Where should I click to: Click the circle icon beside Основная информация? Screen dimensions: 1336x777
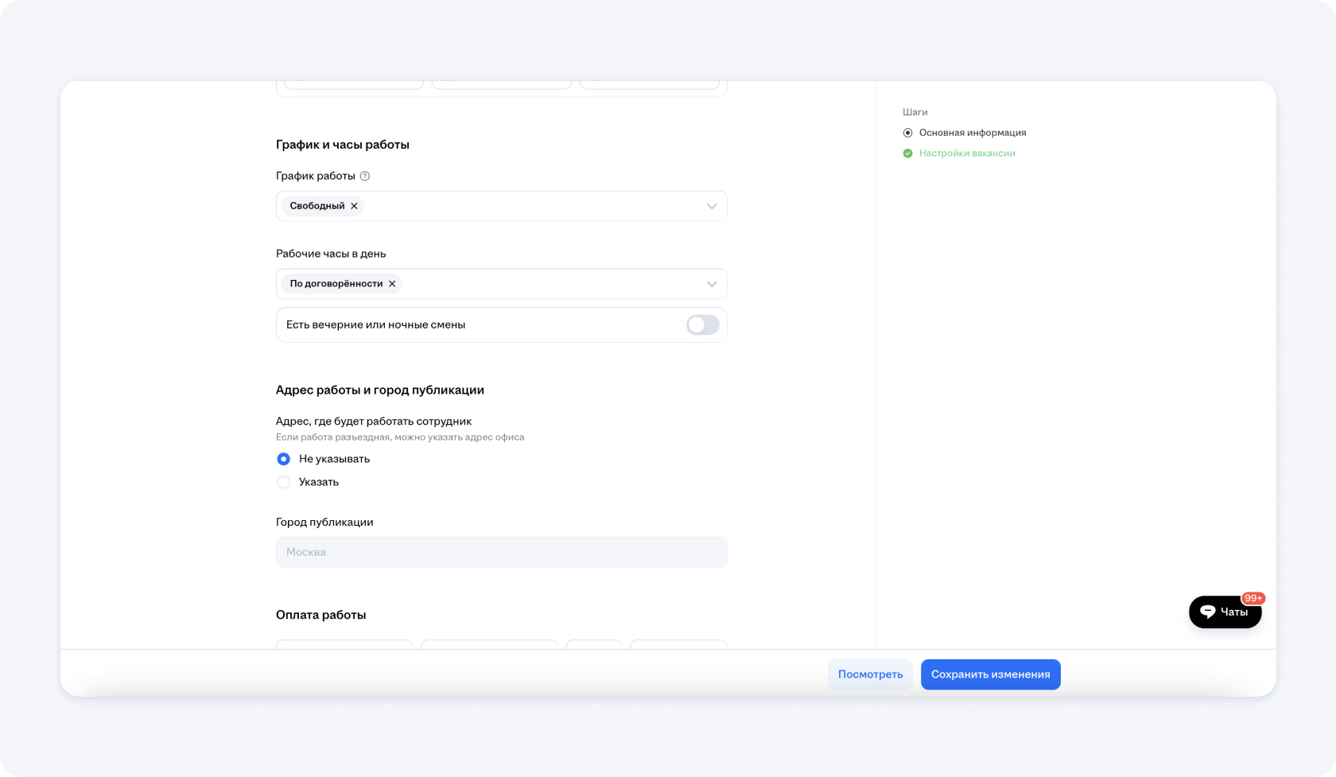[x=907, y=133]
